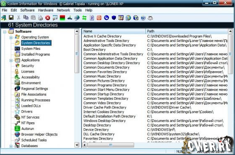Select Running Processes in the tree
This screenshot has height=155, width=235.
(36, 100)
